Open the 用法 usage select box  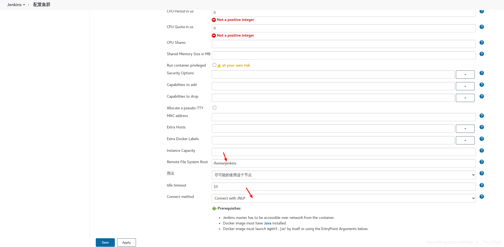point(344,175)
